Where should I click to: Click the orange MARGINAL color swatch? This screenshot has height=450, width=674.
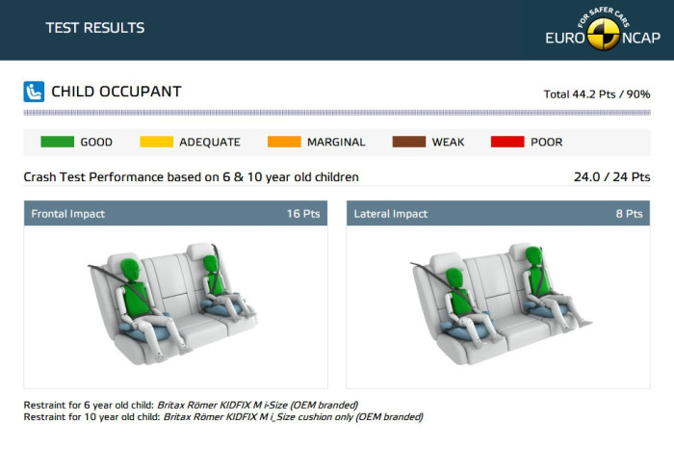(x=284, y=142)
